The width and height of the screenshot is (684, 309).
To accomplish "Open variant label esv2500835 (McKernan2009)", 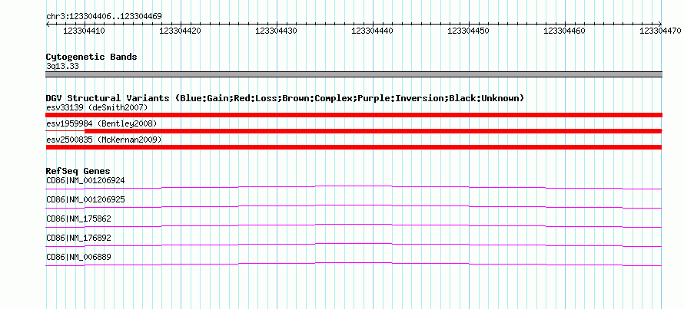I will (104, 140).
